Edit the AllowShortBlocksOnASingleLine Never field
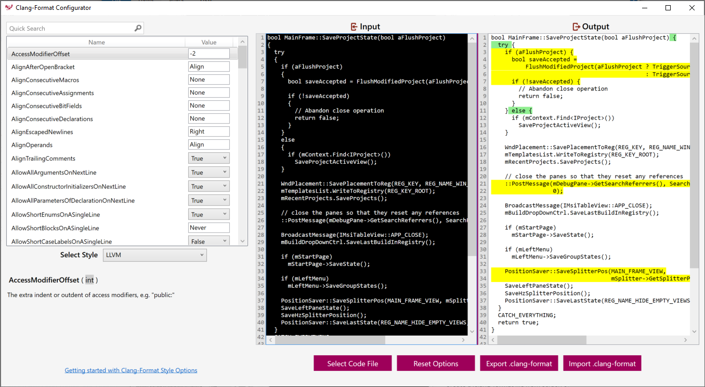The image size is (705, 387). click(x=208, y=227)
